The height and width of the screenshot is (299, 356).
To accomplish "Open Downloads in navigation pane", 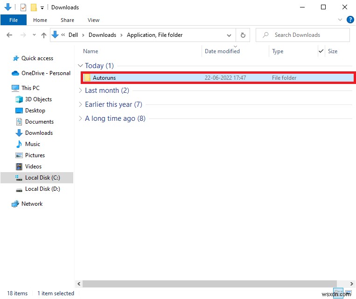I will tap(39, 133).
